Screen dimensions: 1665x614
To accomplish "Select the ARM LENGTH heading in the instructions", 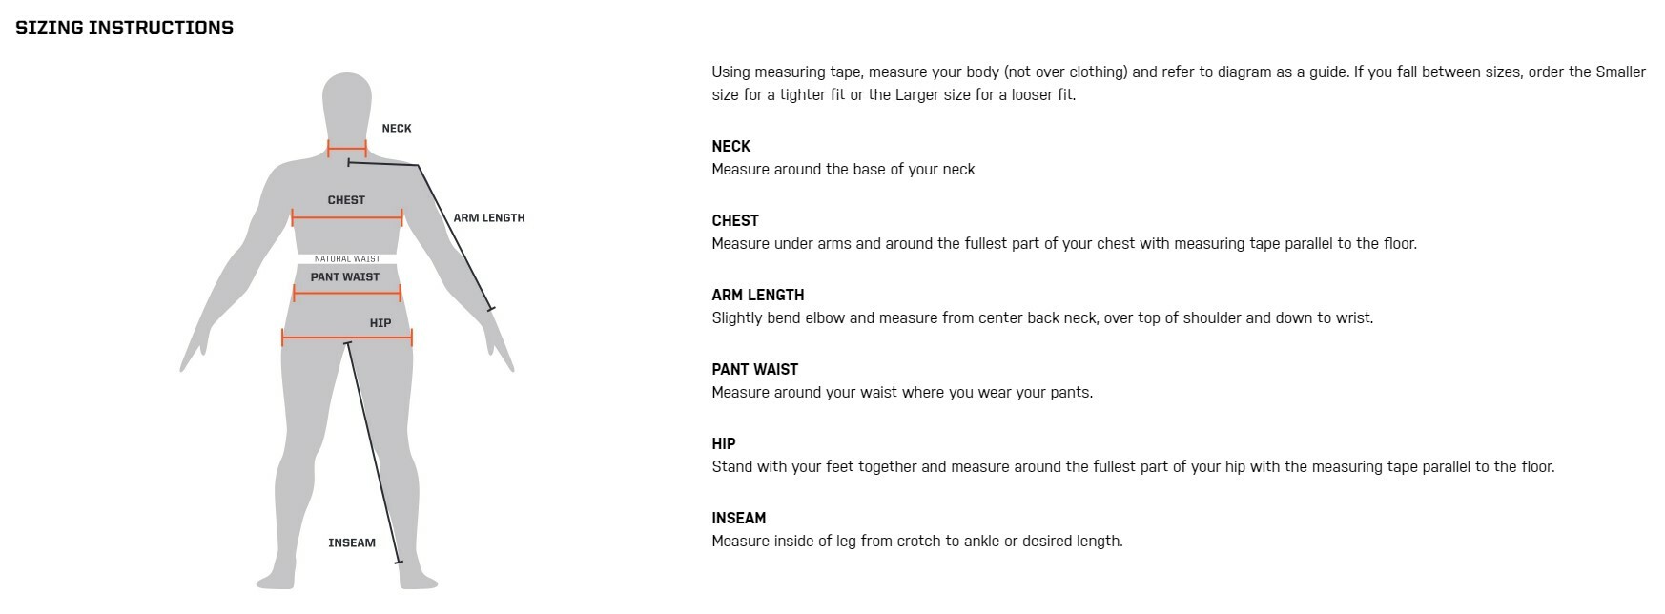I will (758, 295).
